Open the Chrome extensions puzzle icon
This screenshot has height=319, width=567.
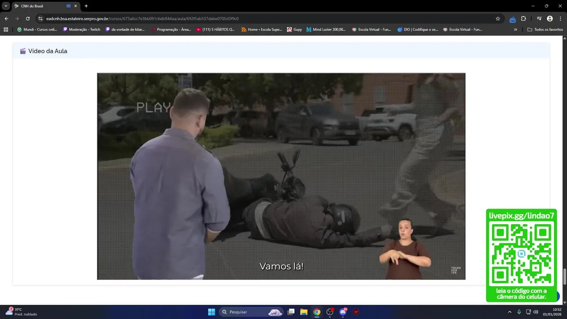tap(524, 19)
